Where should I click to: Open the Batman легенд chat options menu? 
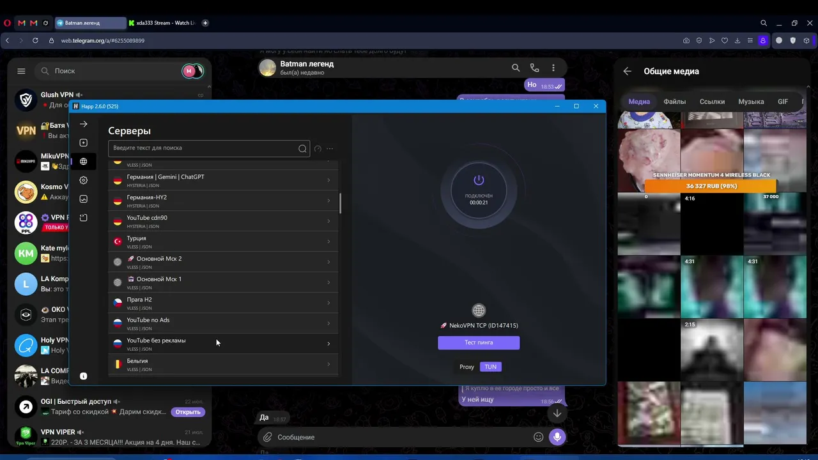(x=553, y=68)
